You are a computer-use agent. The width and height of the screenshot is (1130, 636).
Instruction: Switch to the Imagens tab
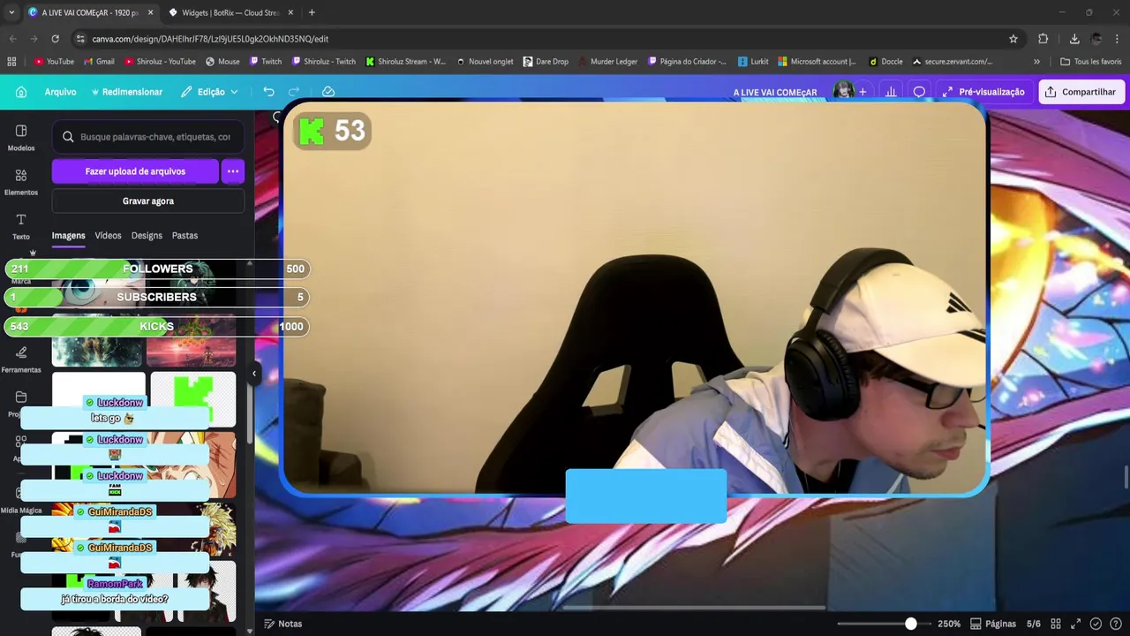pyautogui.click(x=68, y=236)
